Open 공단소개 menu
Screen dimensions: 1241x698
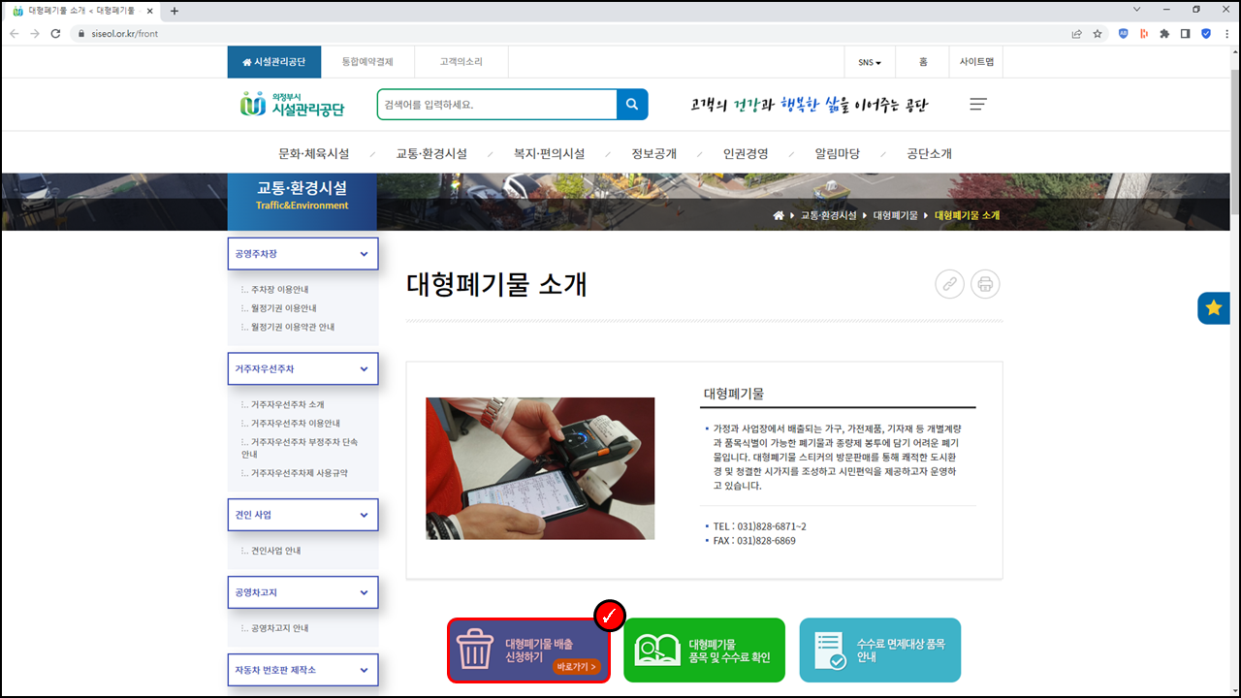click(930, 154)
